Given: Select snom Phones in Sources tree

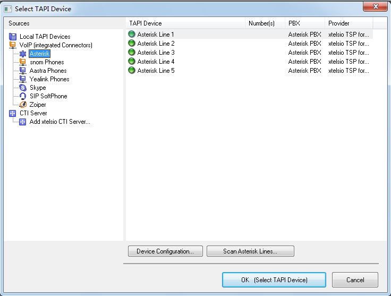Looking at the screenshot, I should click(x=47, y=62).
